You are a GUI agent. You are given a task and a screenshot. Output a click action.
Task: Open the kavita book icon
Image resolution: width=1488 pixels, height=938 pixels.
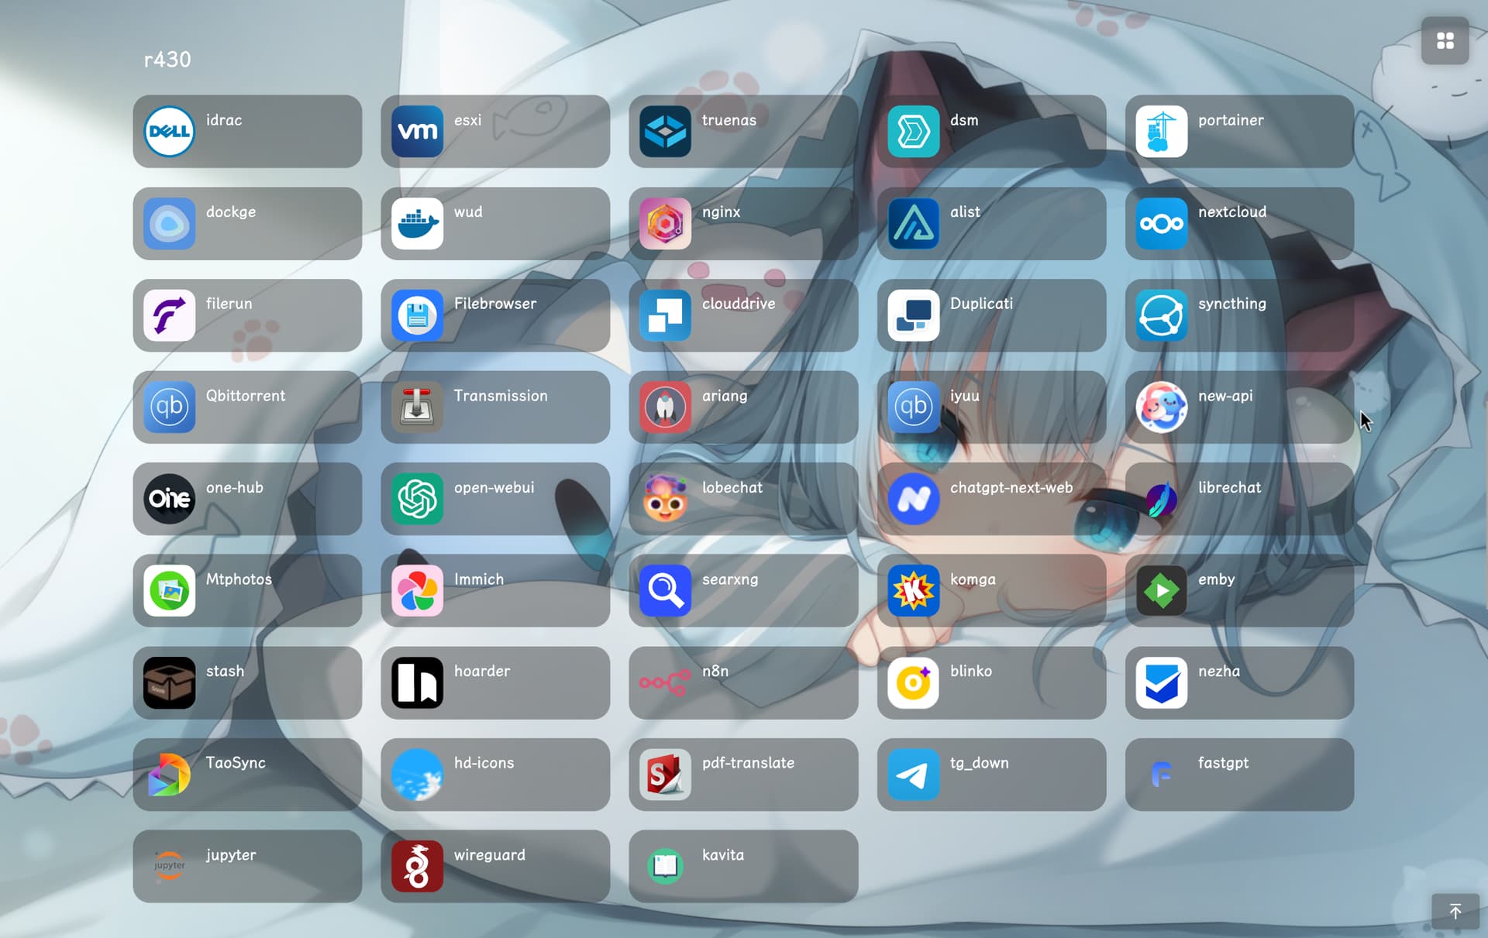coord(665,867)
